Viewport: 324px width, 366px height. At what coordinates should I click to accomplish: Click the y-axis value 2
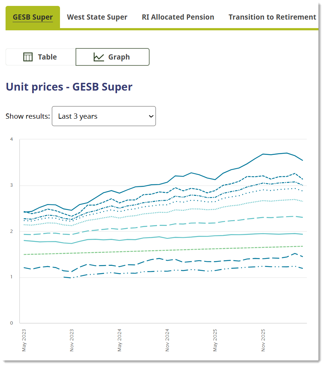point(11,231)
